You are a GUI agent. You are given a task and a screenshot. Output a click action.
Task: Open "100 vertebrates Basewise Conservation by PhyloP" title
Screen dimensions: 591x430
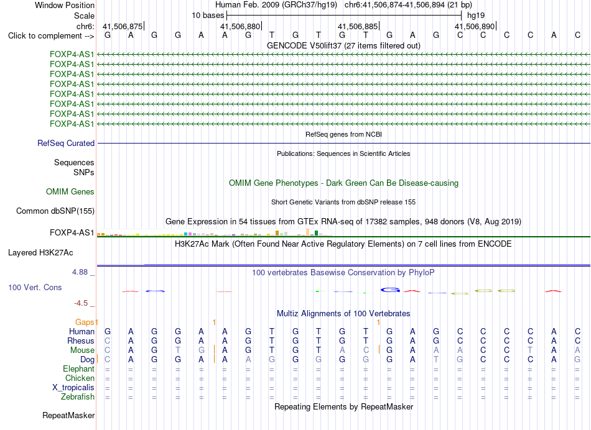[343, 273]
